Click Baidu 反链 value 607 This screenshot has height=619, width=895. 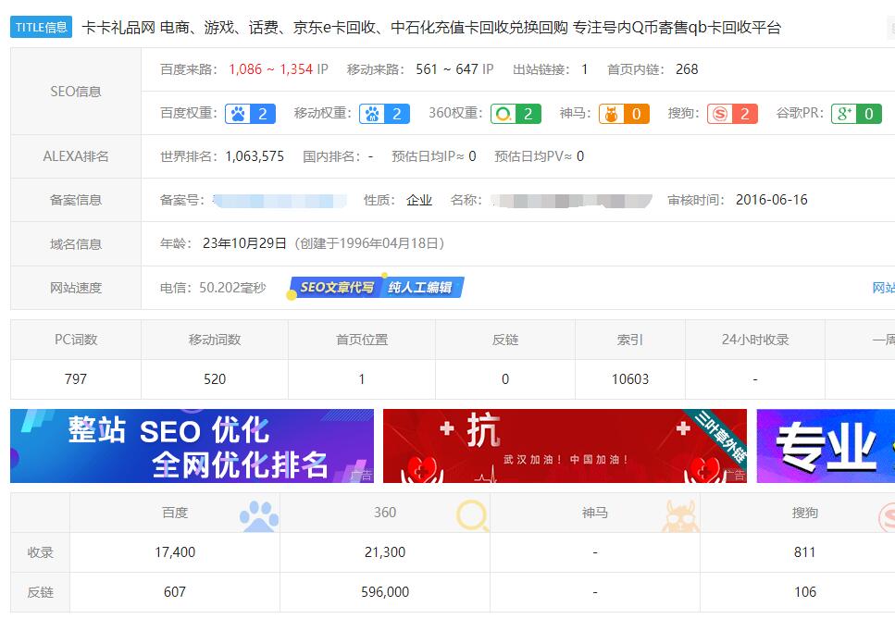pyautogui.click(x=175, y=592)
